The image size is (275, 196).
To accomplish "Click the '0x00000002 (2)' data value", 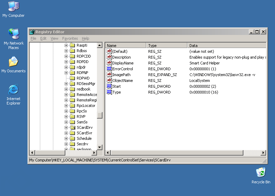I will pyautogui.click(x=202, y=86).
